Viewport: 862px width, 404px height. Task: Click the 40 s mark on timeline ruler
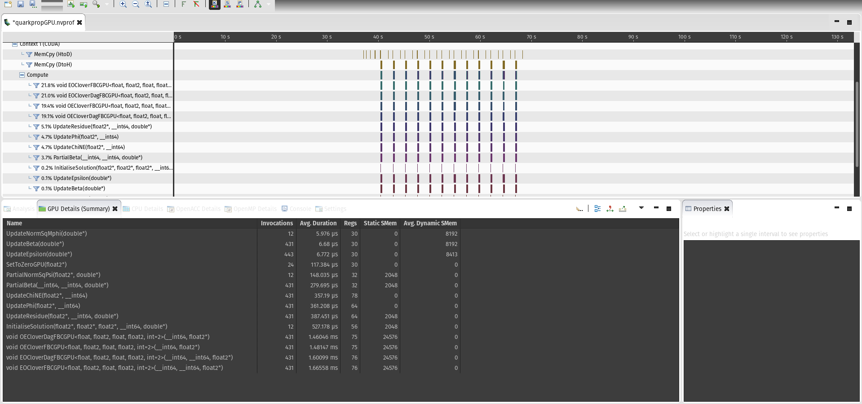(378, 37)
